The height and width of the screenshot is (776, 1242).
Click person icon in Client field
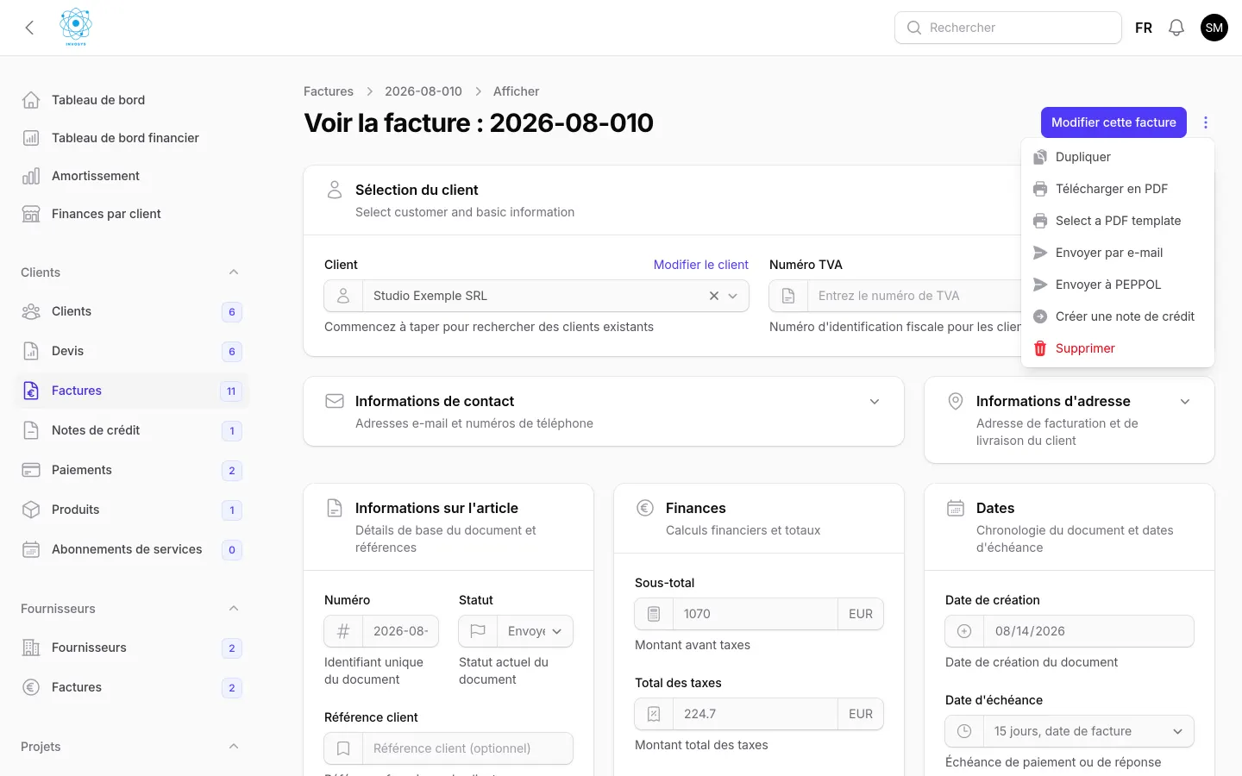(x=343, y=296)
